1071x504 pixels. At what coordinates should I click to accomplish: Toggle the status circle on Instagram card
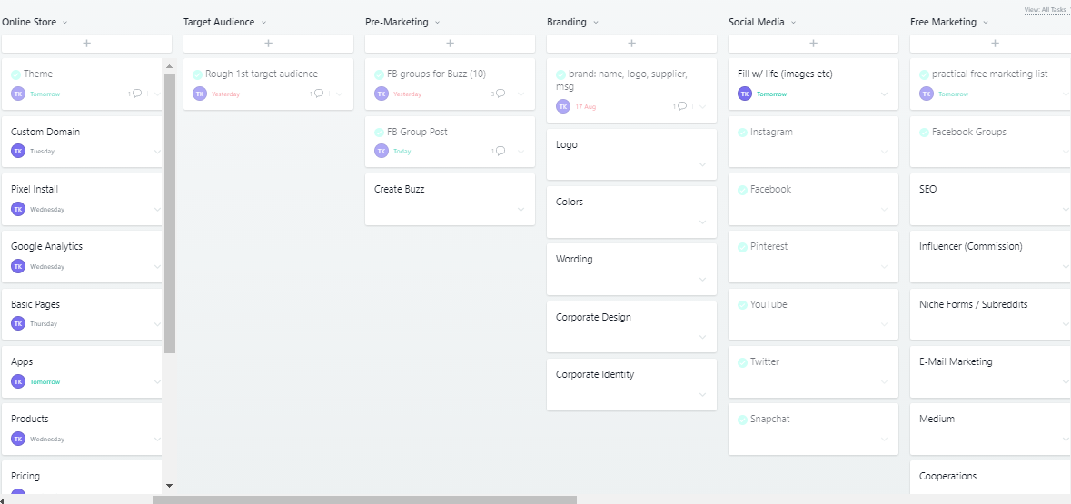tap(743, 133)
